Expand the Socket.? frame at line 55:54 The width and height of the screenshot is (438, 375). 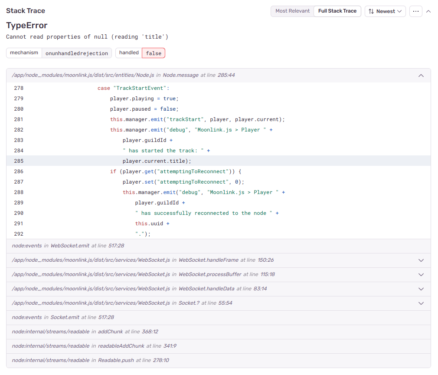pos(421,303)
